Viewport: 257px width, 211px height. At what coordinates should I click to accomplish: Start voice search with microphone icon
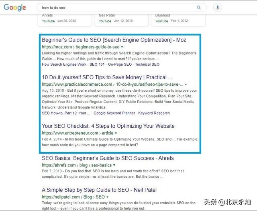click(218, 8)
